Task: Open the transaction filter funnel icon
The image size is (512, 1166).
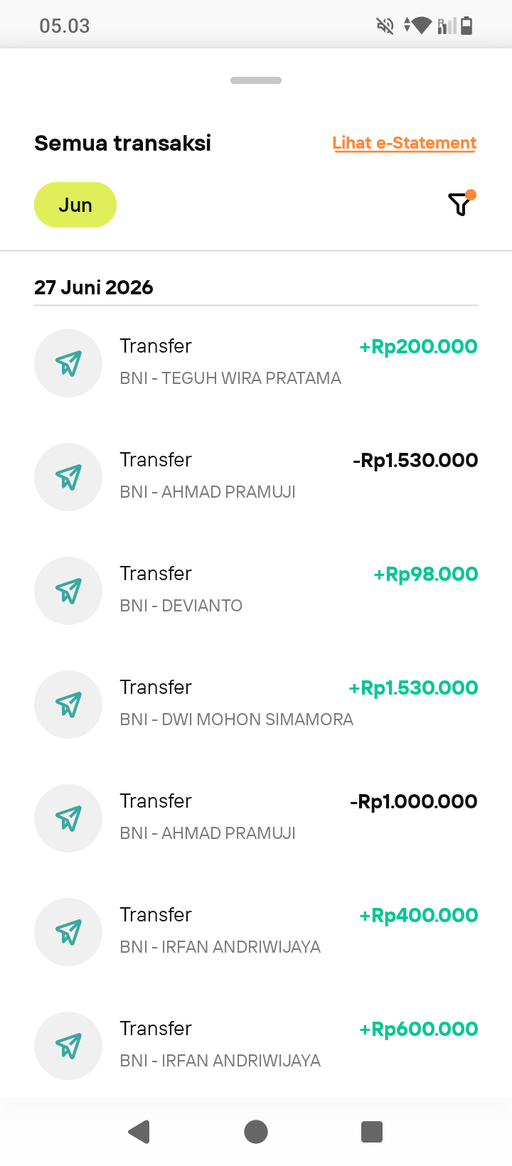Action: click(x=461, y=204)
